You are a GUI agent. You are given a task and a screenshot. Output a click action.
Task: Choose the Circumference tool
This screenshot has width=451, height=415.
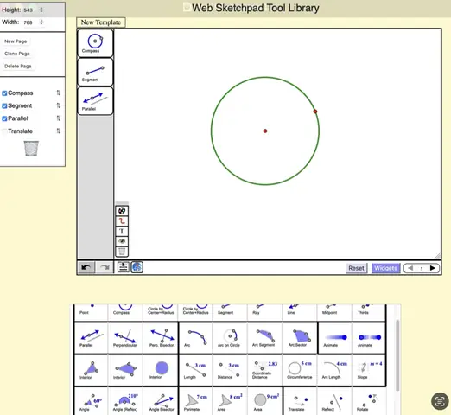point(300,370)
